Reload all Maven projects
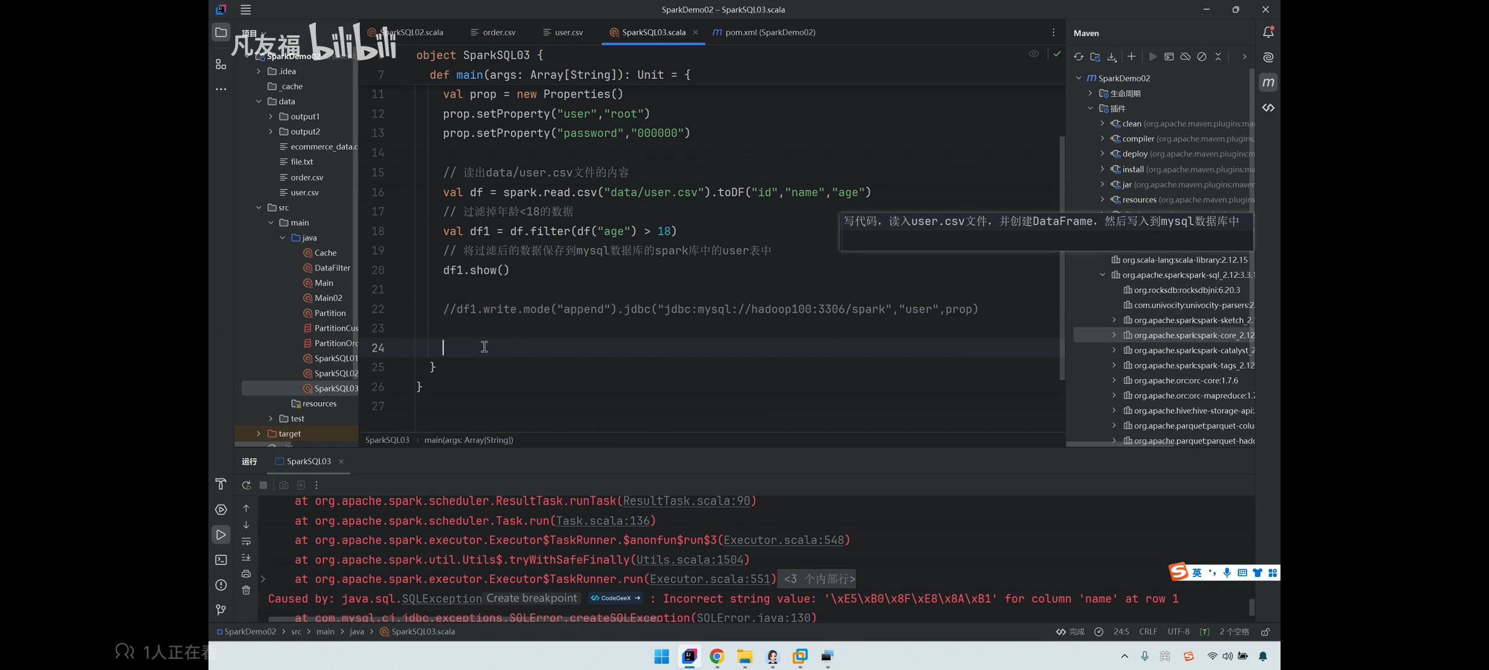The width and height of the screenshot is (1489, 670). tap(1078, 56)
